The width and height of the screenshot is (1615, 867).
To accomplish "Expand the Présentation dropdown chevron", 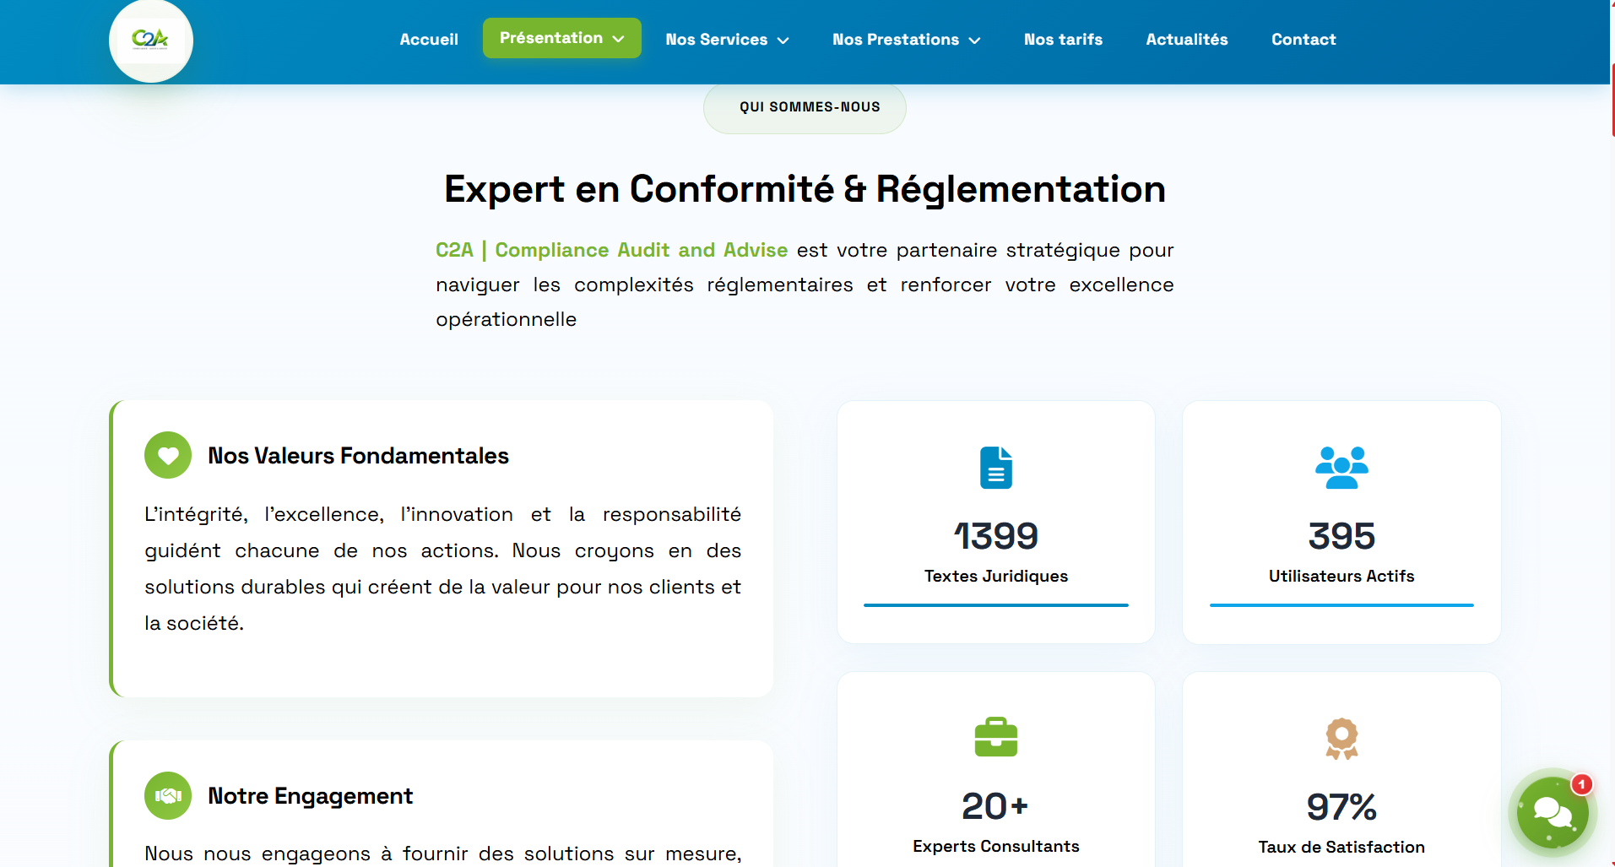I will 618,39.
